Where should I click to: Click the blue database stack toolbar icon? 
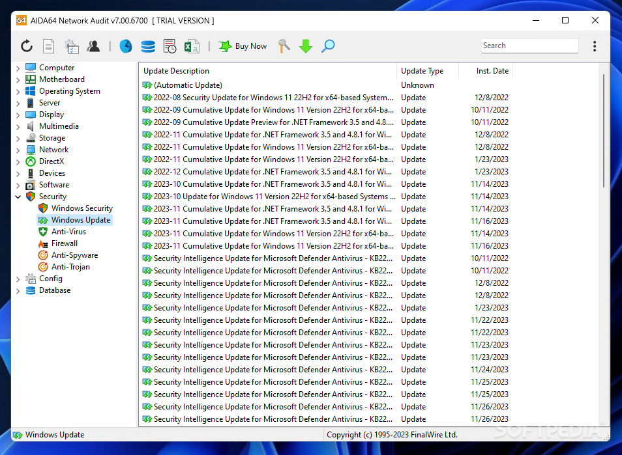click(148, 46)
